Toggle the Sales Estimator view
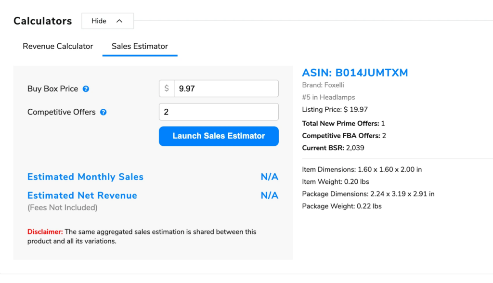 tap(140, 46)
